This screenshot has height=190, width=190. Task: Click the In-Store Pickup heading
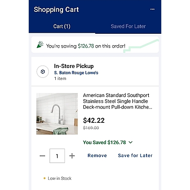[74, 66]
